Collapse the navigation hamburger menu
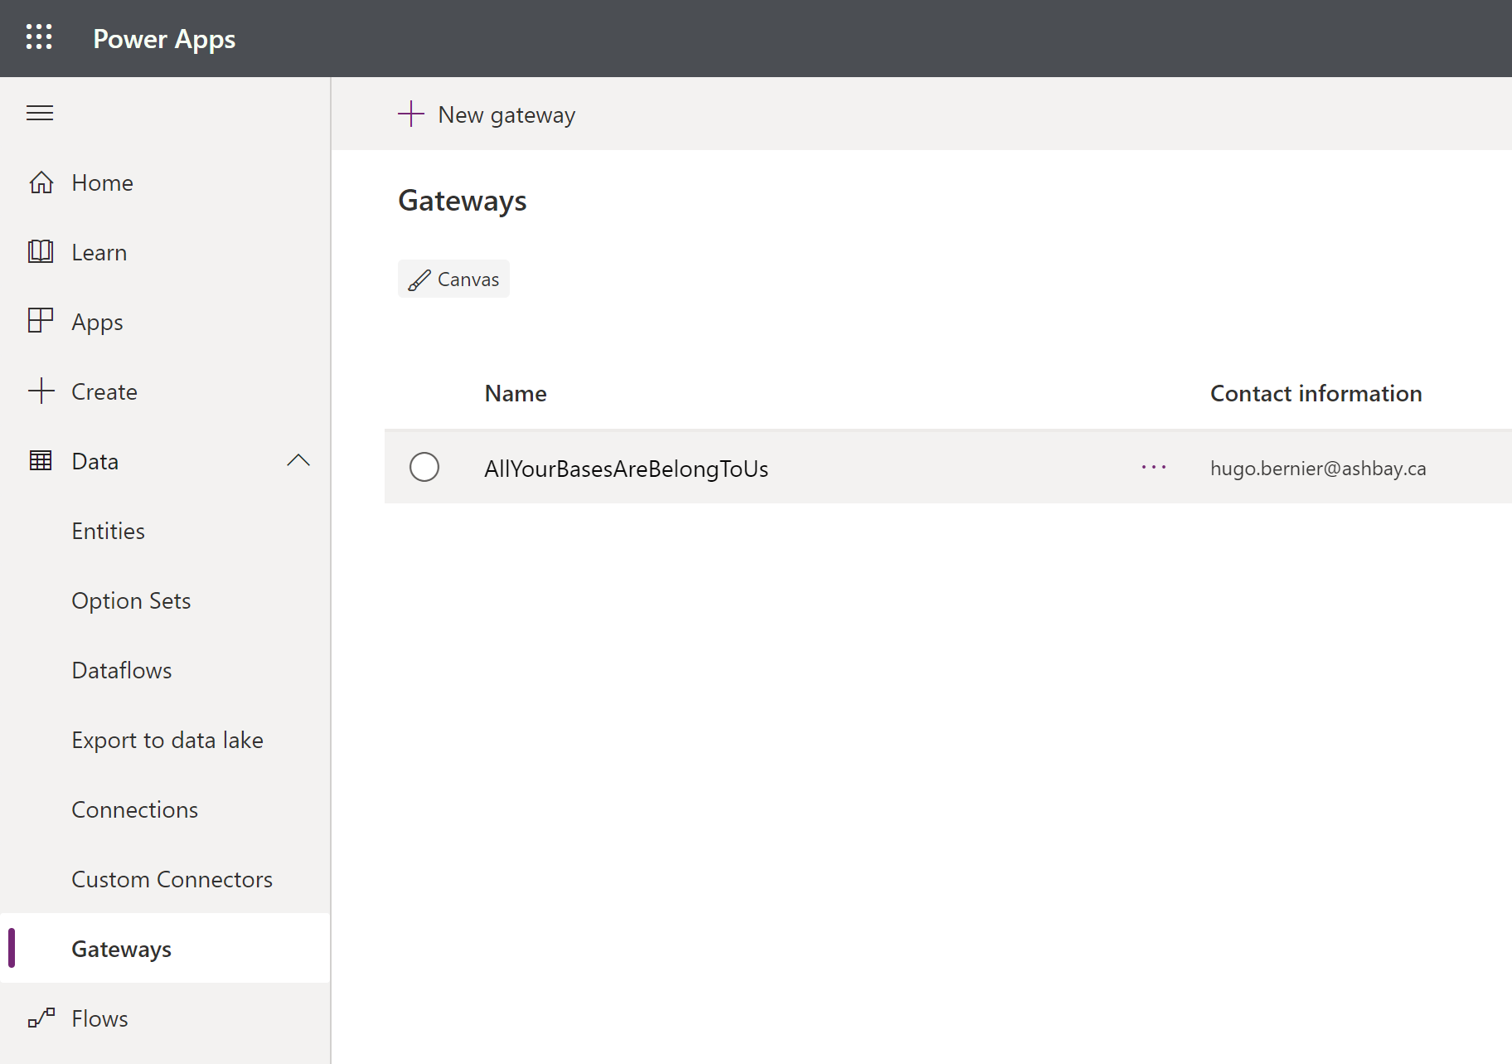1512x1064 pixels. [x=40, y=113]
